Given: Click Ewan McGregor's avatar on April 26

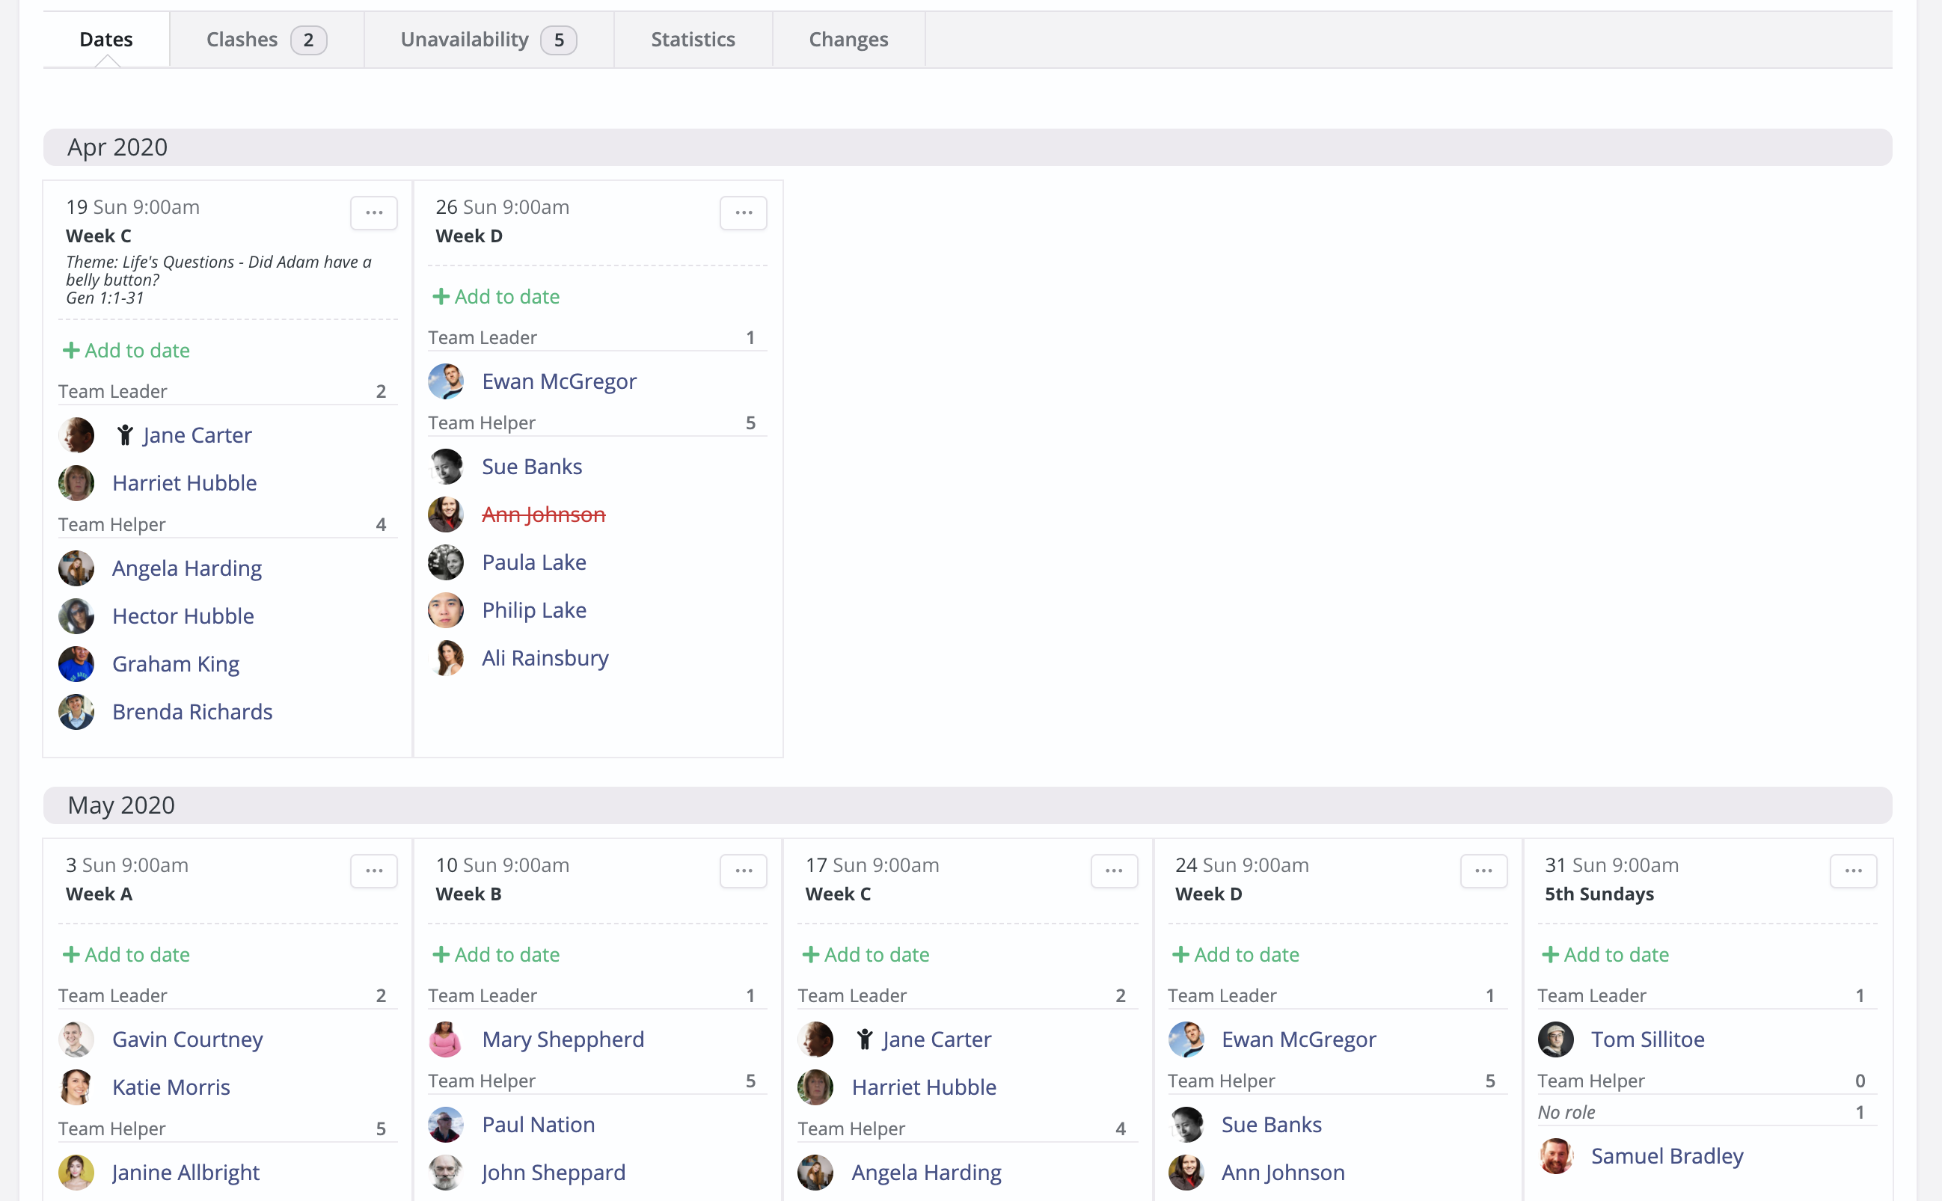Looking at the screenshot, I should [446, 381].
